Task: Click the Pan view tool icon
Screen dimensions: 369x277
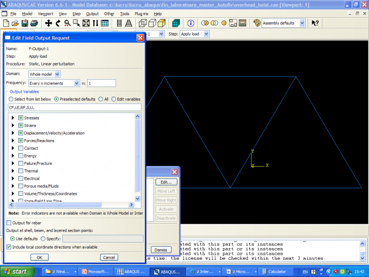Action: (49, 23)
